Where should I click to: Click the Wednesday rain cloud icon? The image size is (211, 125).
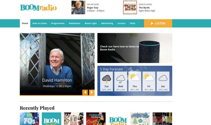121,79
